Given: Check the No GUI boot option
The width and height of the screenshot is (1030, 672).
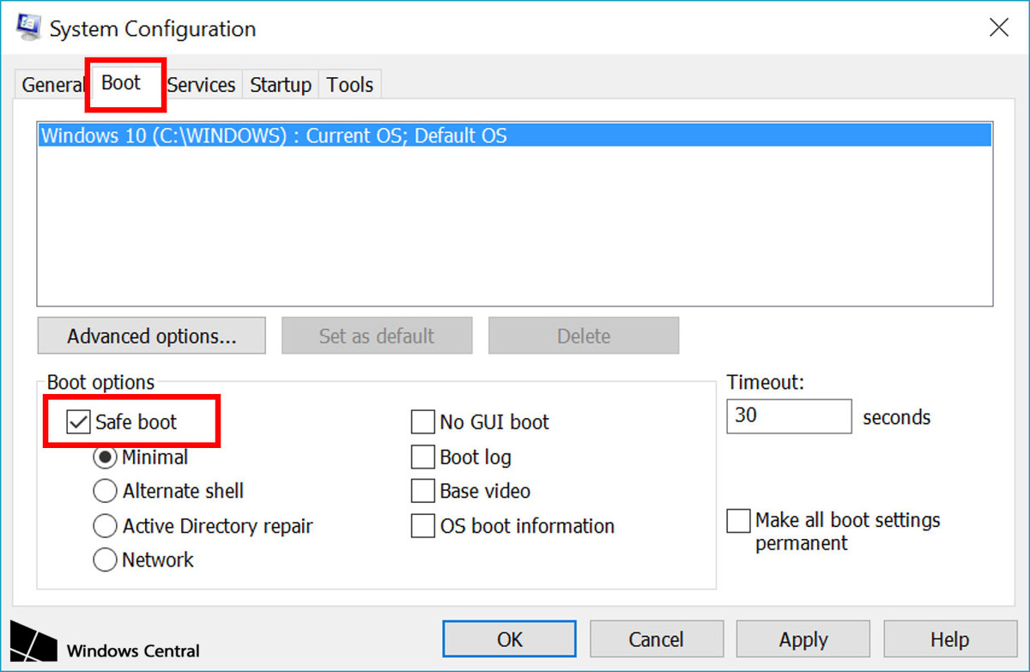Looking at the screenshot, I should 423,421.
